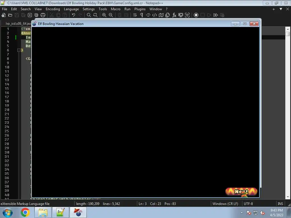Open the Language menu
The width and height of the screenshot is (291, 218).
point(71,9)
